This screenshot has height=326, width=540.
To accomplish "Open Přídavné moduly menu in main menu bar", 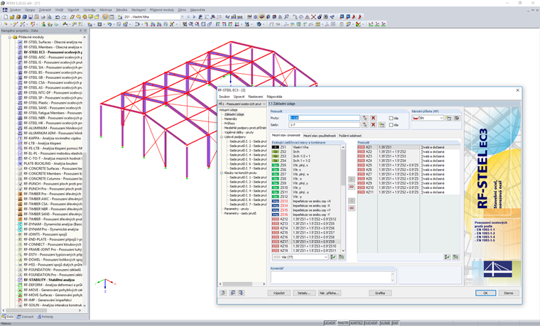I will 161,10.
